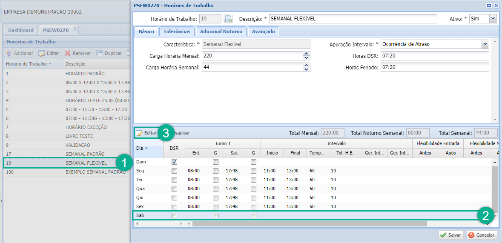The image size is (502, 243).
Task: Expand the Apuração Intervalo dropdown
Action: coord(485,44)
